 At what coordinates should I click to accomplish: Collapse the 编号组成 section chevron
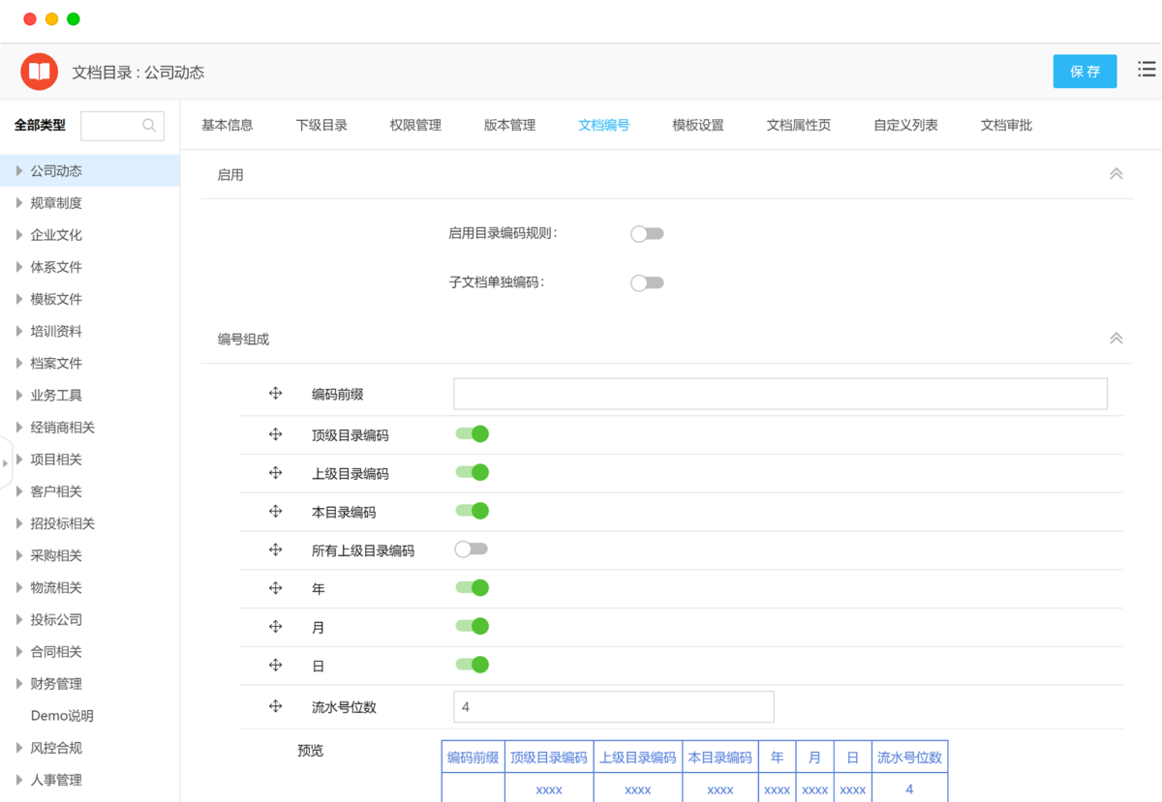(x=1116, y=339)
